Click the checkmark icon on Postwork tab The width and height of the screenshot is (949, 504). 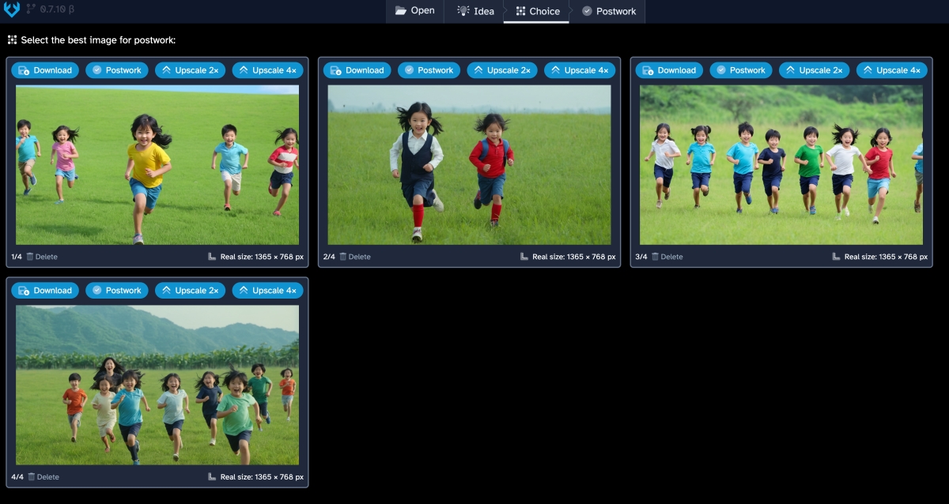587,11
